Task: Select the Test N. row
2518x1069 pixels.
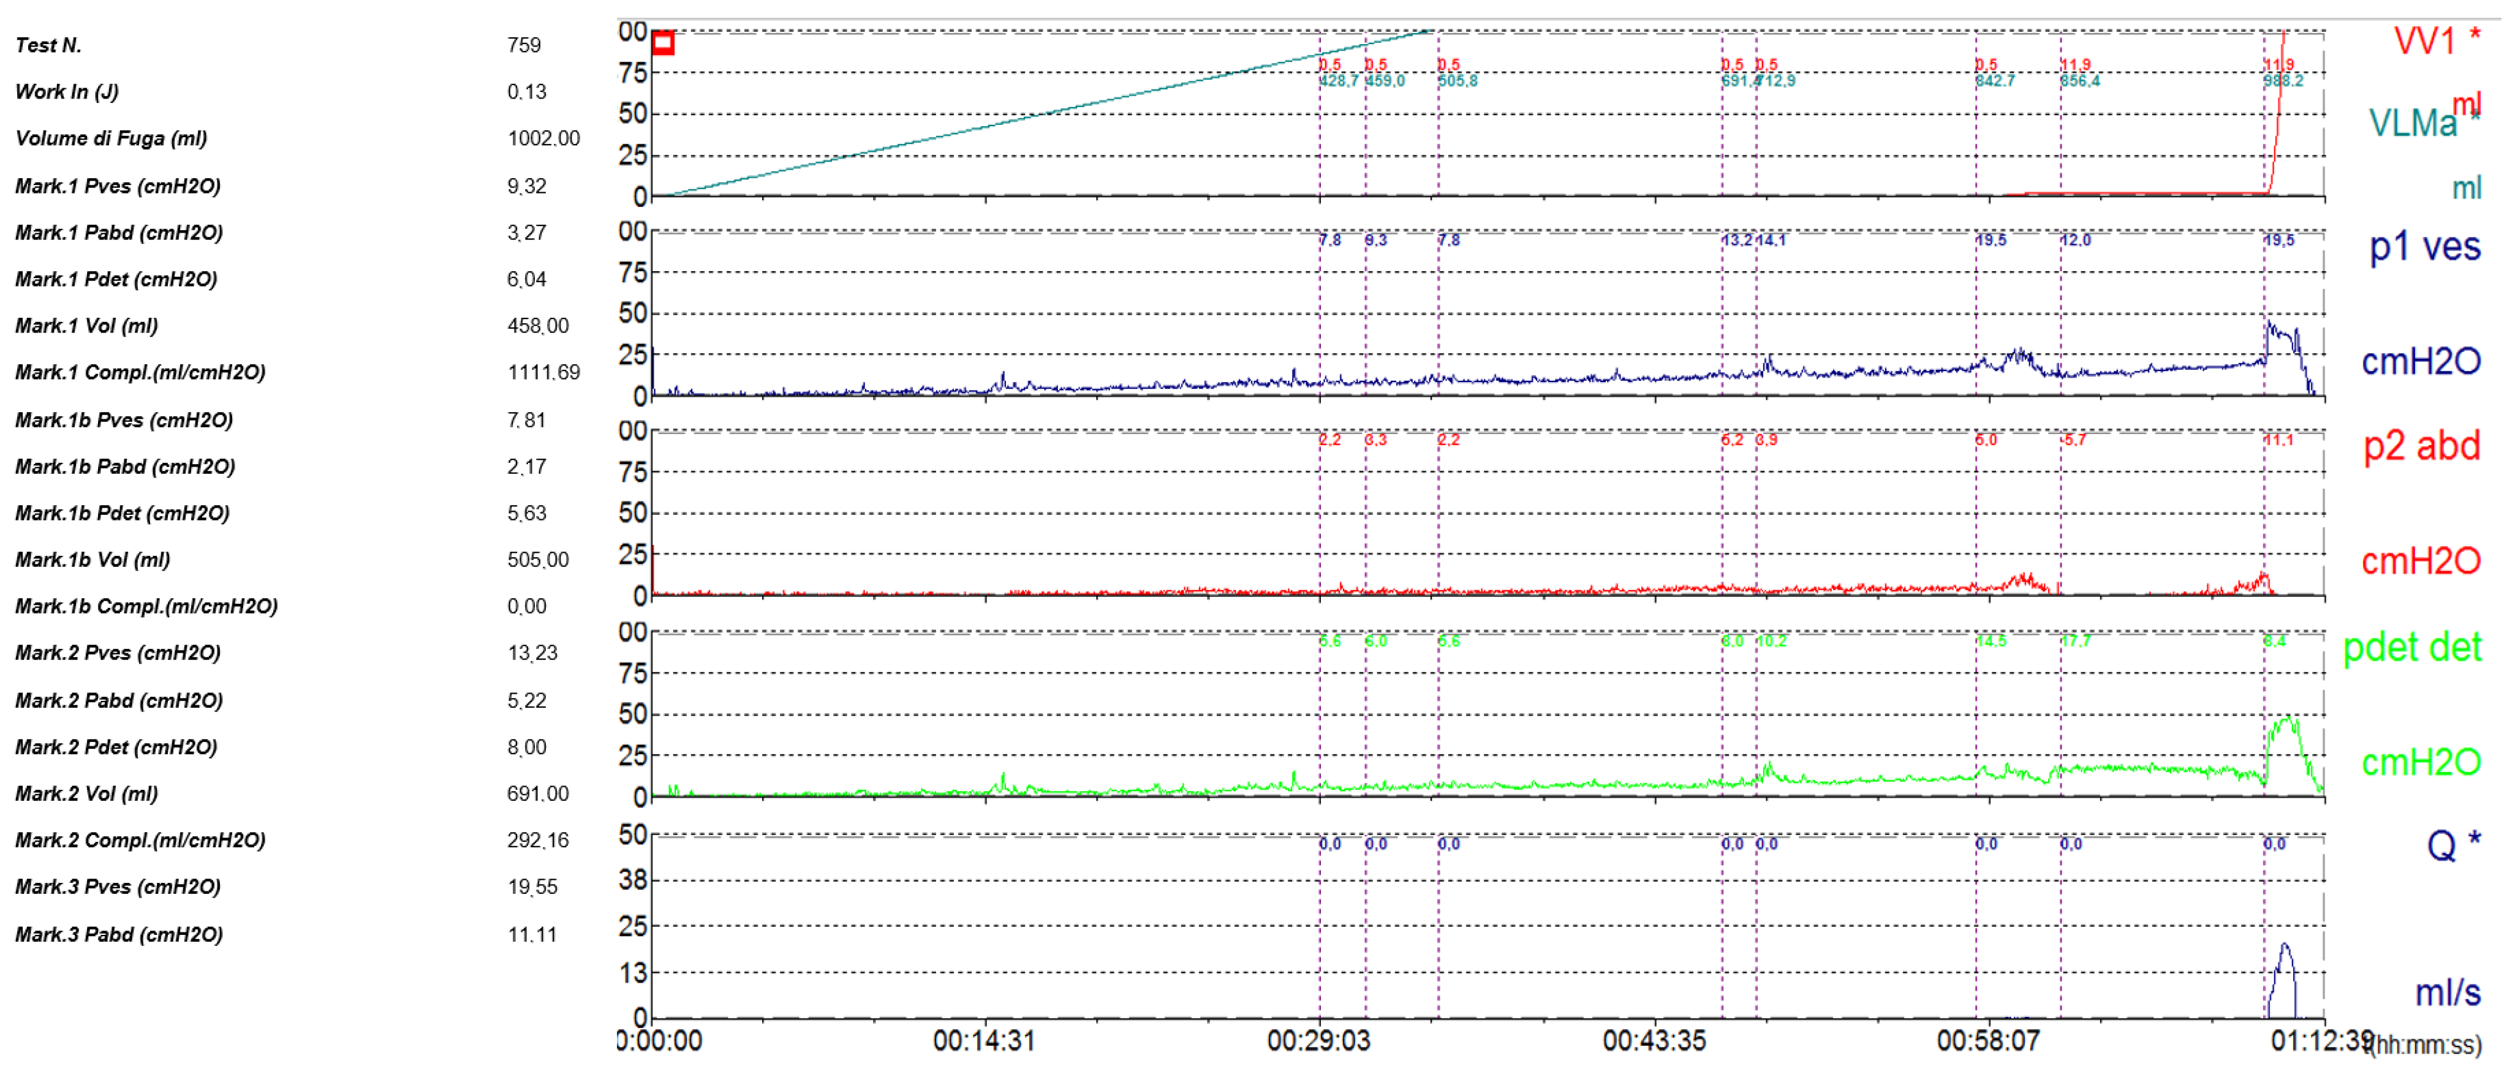Action: (49, 45)
